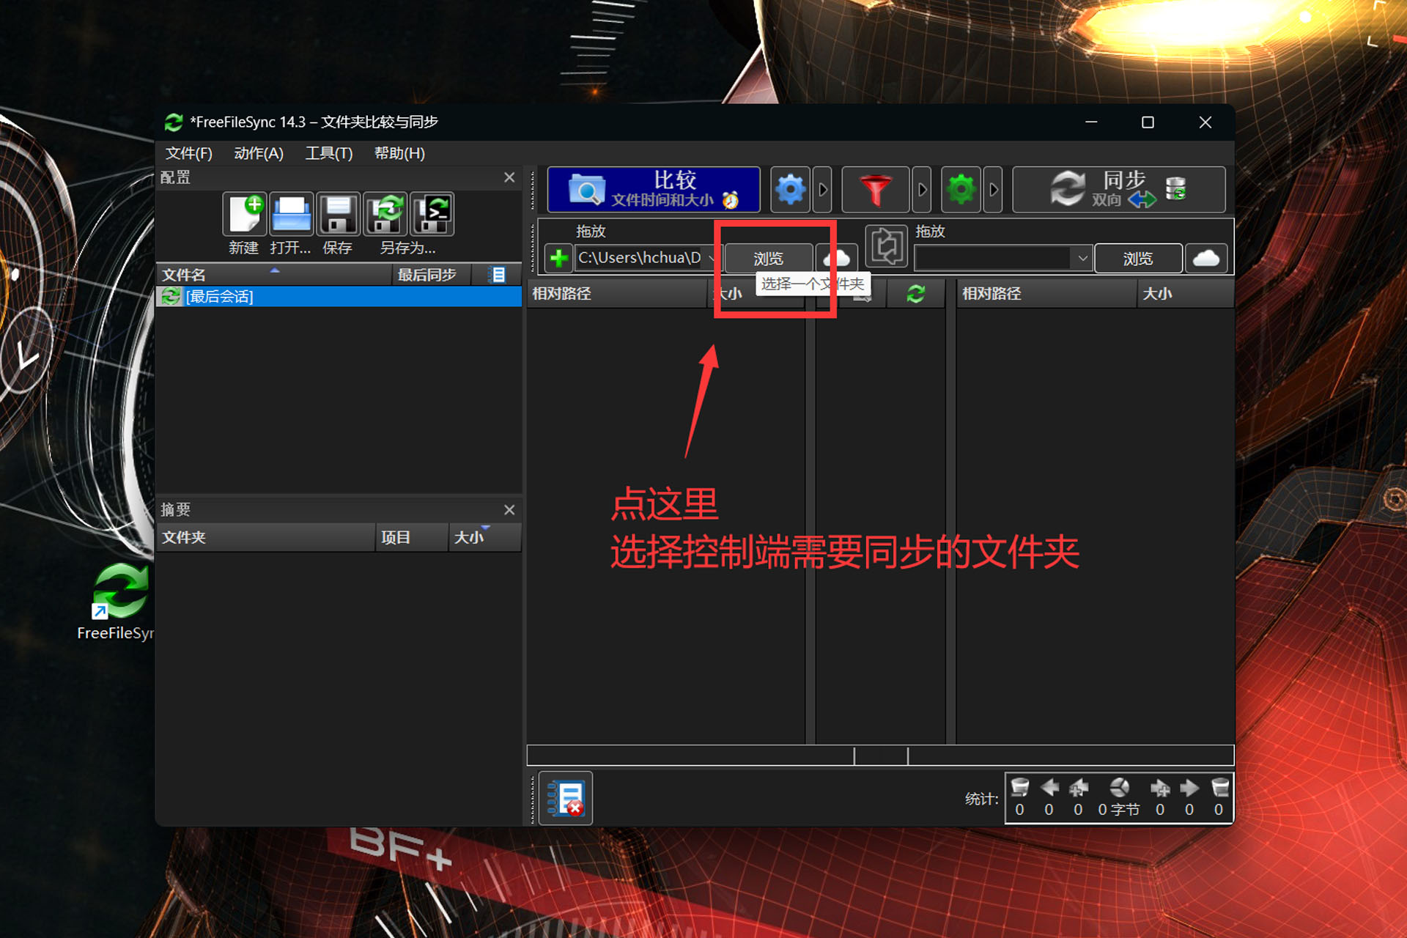Expand sync settings arrow beside green gear
The height and width of the screenshot is (938, 1407).
point(993,190)
